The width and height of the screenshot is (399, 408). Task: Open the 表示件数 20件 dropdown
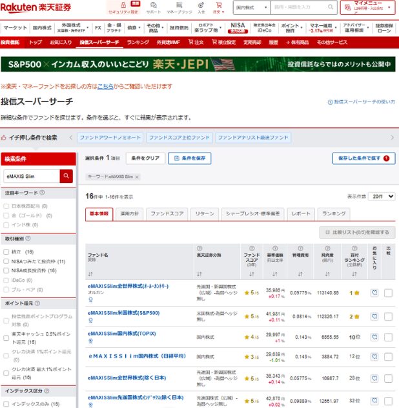(382, 197)
